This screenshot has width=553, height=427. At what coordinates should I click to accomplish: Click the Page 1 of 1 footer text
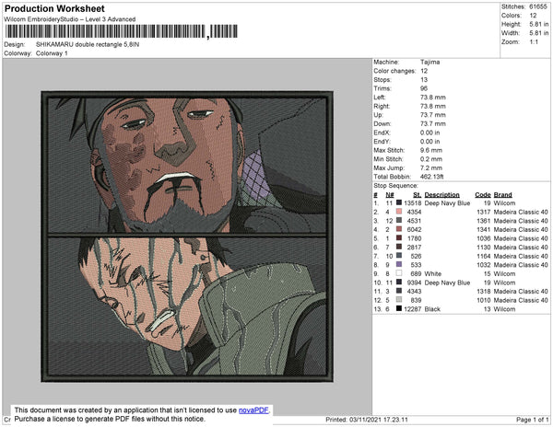(532, 420)
